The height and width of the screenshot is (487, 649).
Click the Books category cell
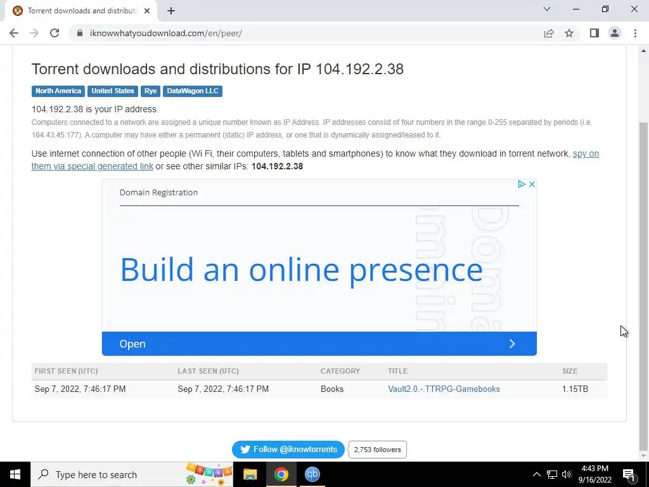pos(332,389)
